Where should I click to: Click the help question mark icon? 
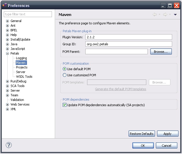click(x=9, y=145)
